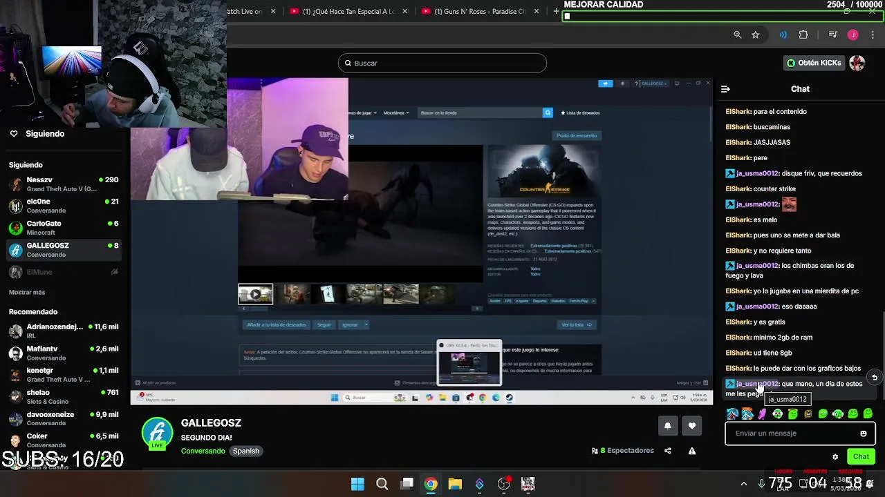Toggle stream notification bell
This screenshot has height=497, width=885.
[x=667, y=427]
